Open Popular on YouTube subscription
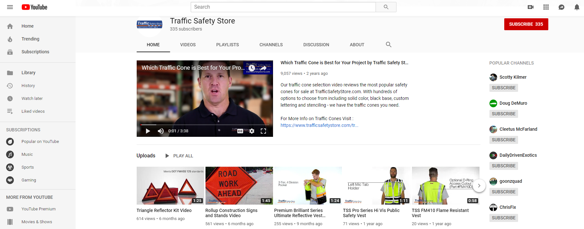This screenshot has height=229, width=584. pos(38,141)
